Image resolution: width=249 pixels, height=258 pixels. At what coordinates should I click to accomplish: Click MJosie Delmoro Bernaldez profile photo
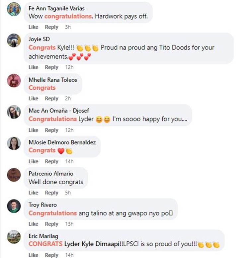point(14,143)
